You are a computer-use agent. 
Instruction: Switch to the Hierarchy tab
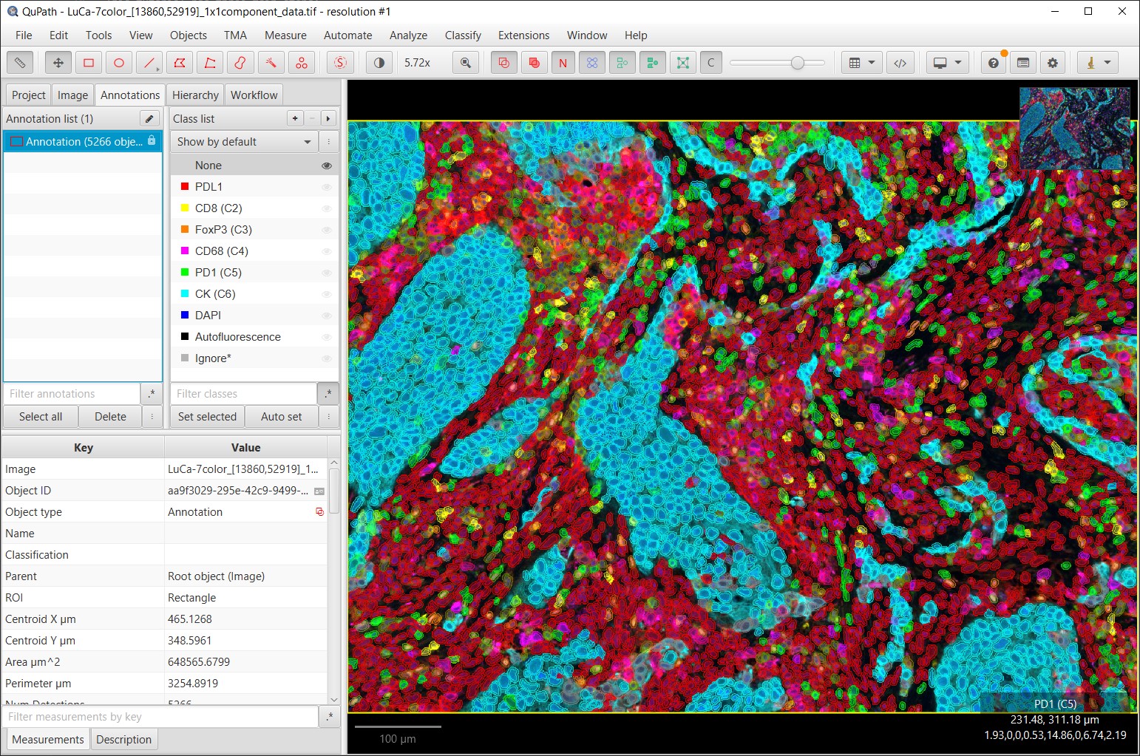click(x=195, y=95)
